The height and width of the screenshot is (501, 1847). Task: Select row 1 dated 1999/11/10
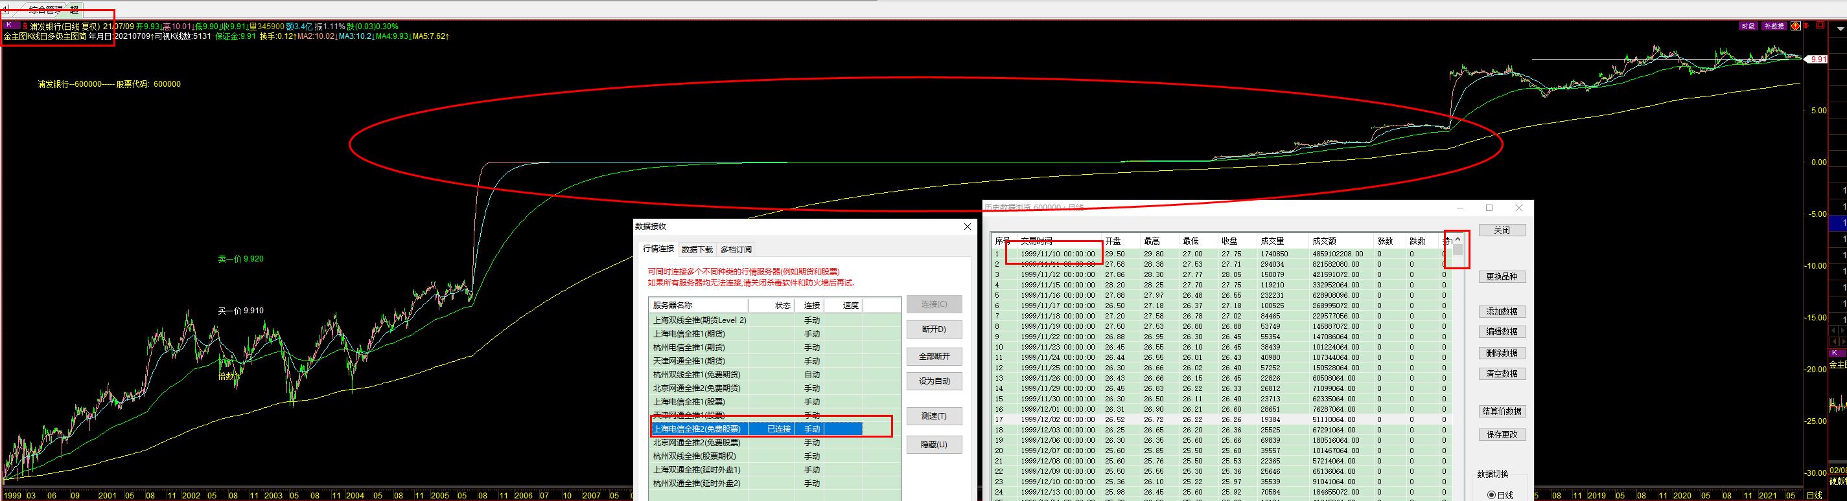tap(1221, 254)
